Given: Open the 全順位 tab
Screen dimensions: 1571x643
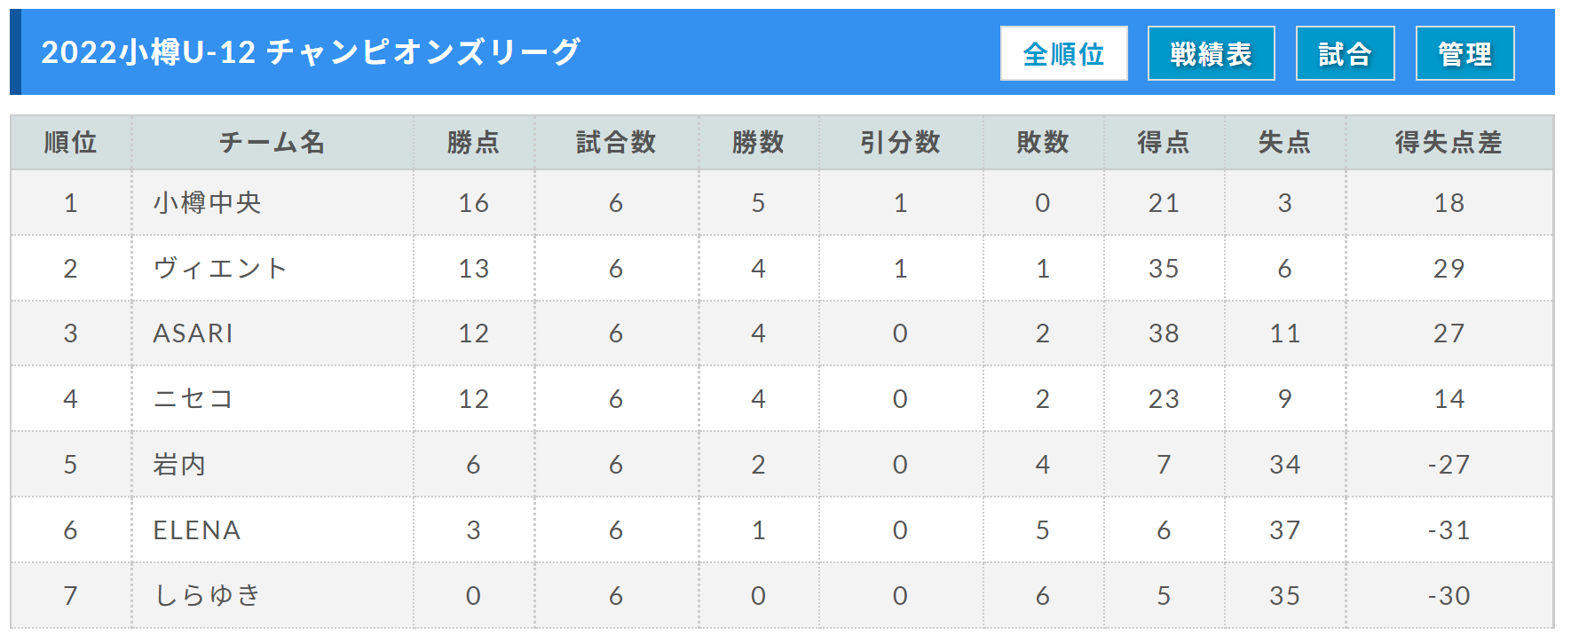Looking at the screenshot, I should point(1063,53).
